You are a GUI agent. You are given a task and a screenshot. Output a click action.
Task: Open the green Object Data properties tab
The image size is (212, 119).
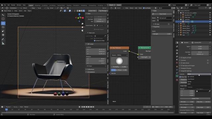[x=177, y=76]
